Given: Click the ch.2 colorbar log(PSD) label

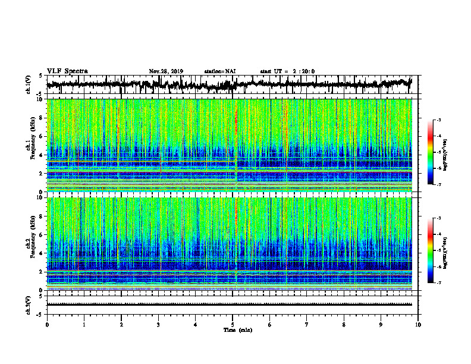Looking at the screenshot, I should [445, 253].
